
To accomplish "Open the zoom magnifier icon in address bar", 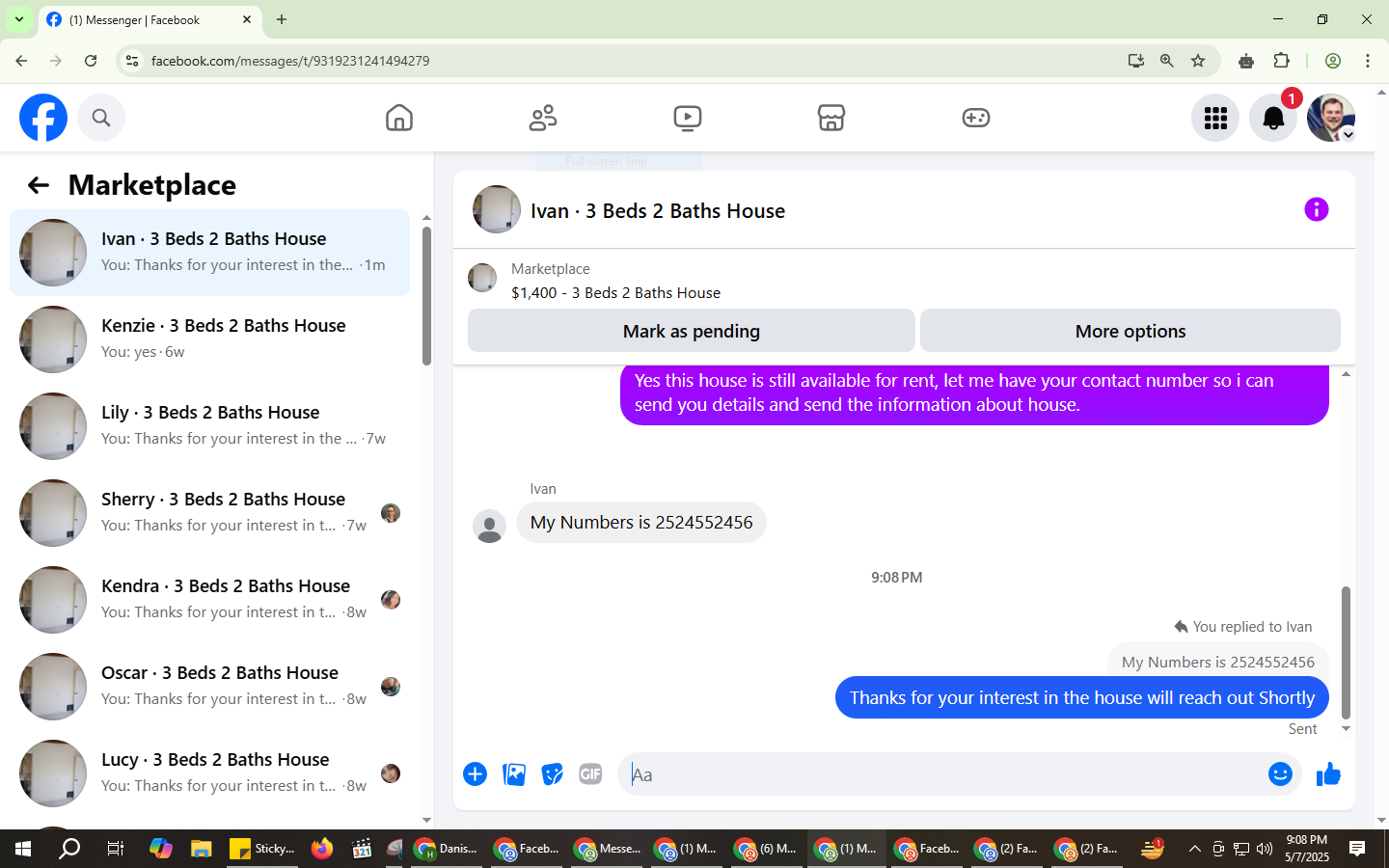I will [1167, 61].
